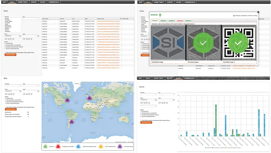Click the map pan control circle
Viewport: 271px width, 153px height.
[x=46, y=86]
